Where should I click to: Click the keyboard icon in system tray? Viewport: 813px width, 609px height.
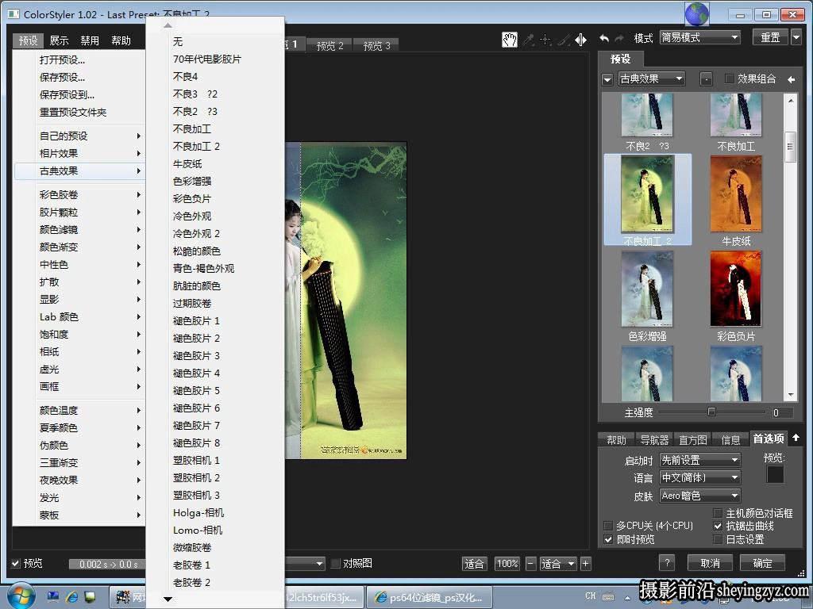coord(608,596)
